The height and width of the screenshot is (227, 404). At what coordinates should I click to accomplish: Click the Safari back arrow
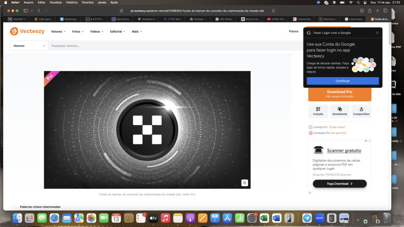coord(39,11)
